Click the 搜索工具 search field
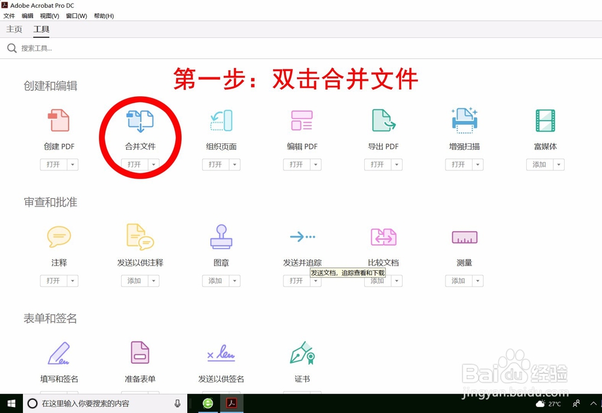This screenshot has width=602, height=413. [36, 48]
